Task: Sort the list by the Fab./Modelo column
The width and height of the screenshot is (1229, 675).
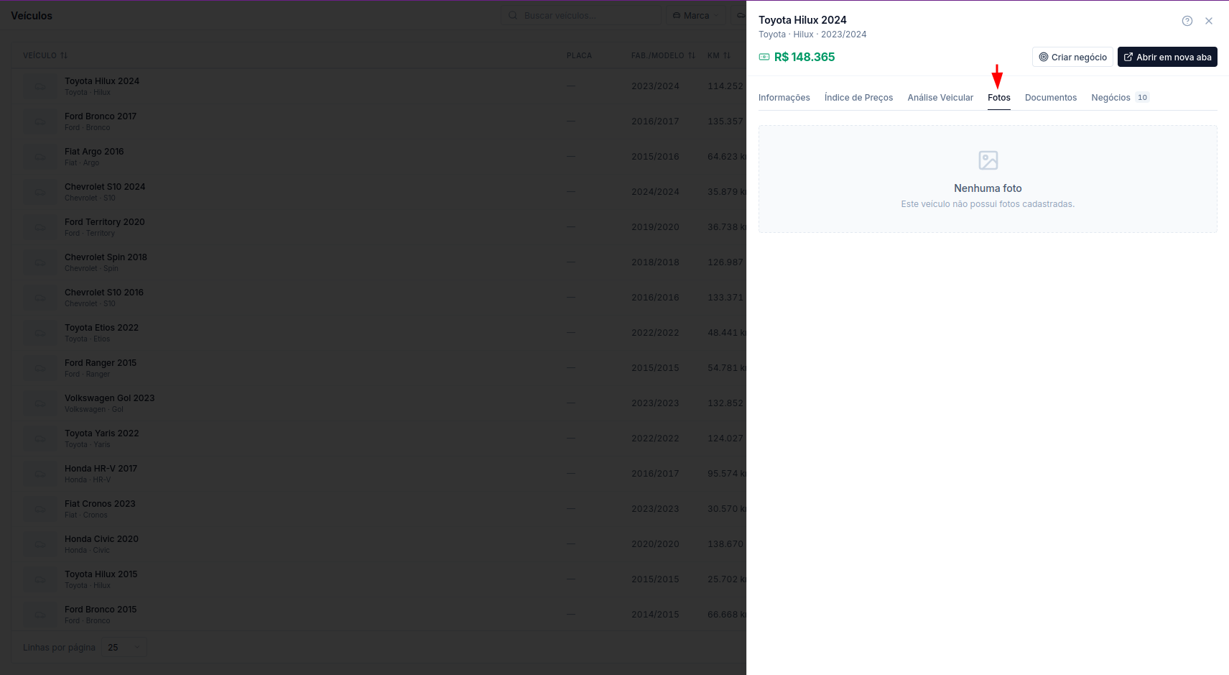Action: (x=663, y=55)
